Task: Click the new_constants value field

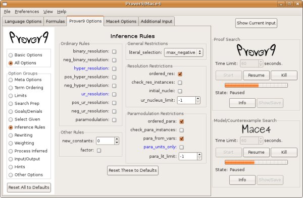Action: coord(106,141)
